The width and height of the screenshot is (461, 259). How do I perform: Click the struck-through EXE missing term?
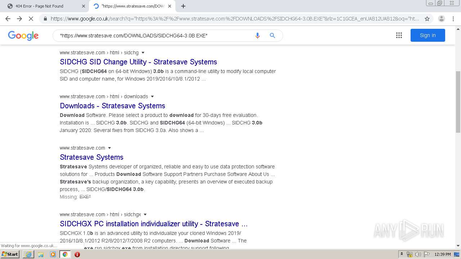tap(85, 197)
